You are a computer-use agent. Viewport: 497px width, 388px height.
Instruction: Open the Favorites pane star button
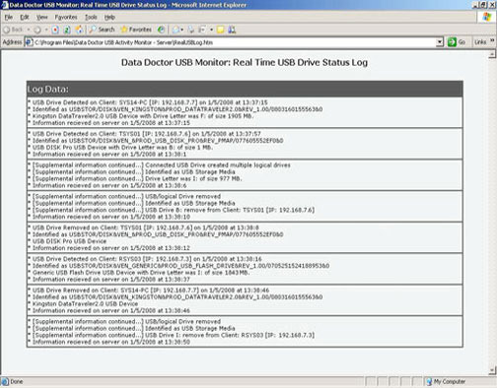[x=136, y=30]
